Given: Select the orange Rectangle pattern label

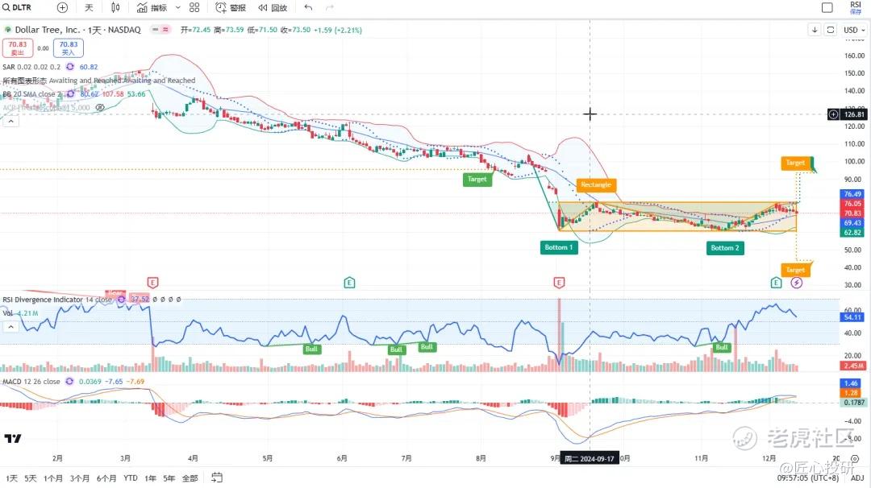Looking at the screenshot, I should pos(596,184).
